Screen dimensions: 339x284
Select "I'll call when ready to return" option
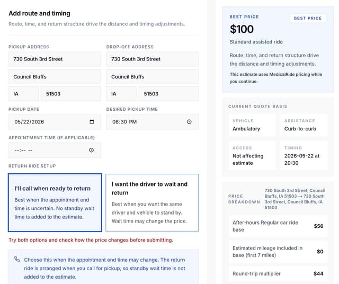pos(55,203)
